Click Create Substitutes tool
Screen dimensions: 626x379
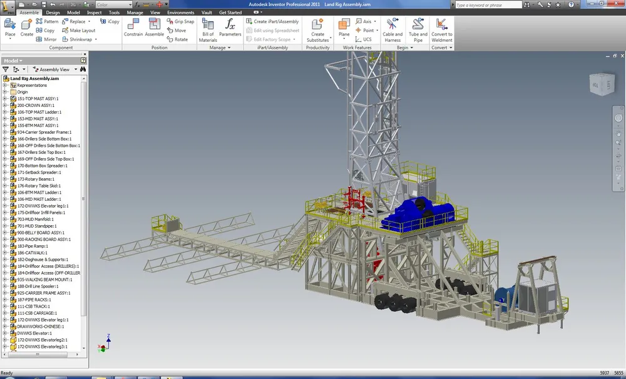pyautogui.click(x=318, y=30)
